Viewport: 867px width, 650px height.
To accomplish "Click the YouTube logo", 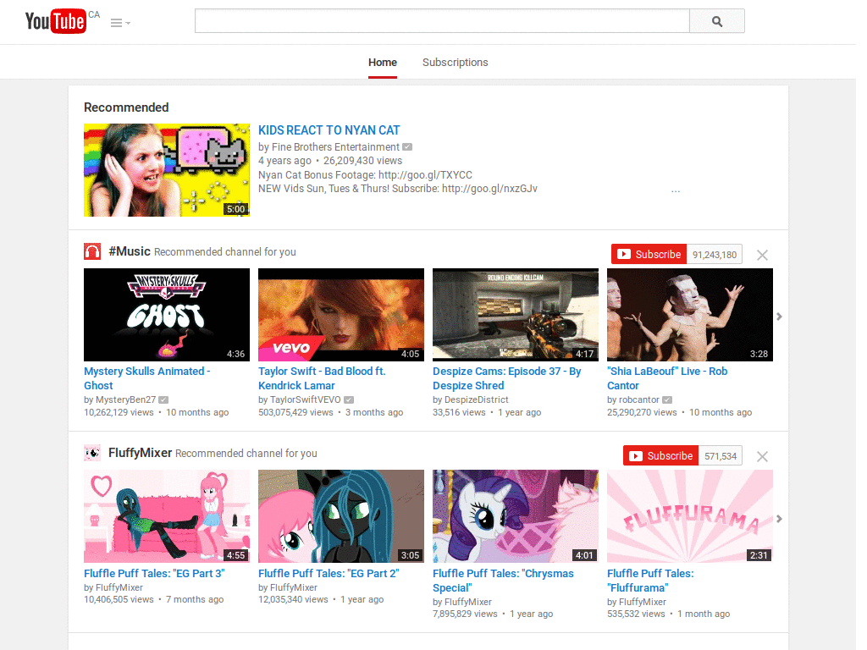I will tap(55, 21).
